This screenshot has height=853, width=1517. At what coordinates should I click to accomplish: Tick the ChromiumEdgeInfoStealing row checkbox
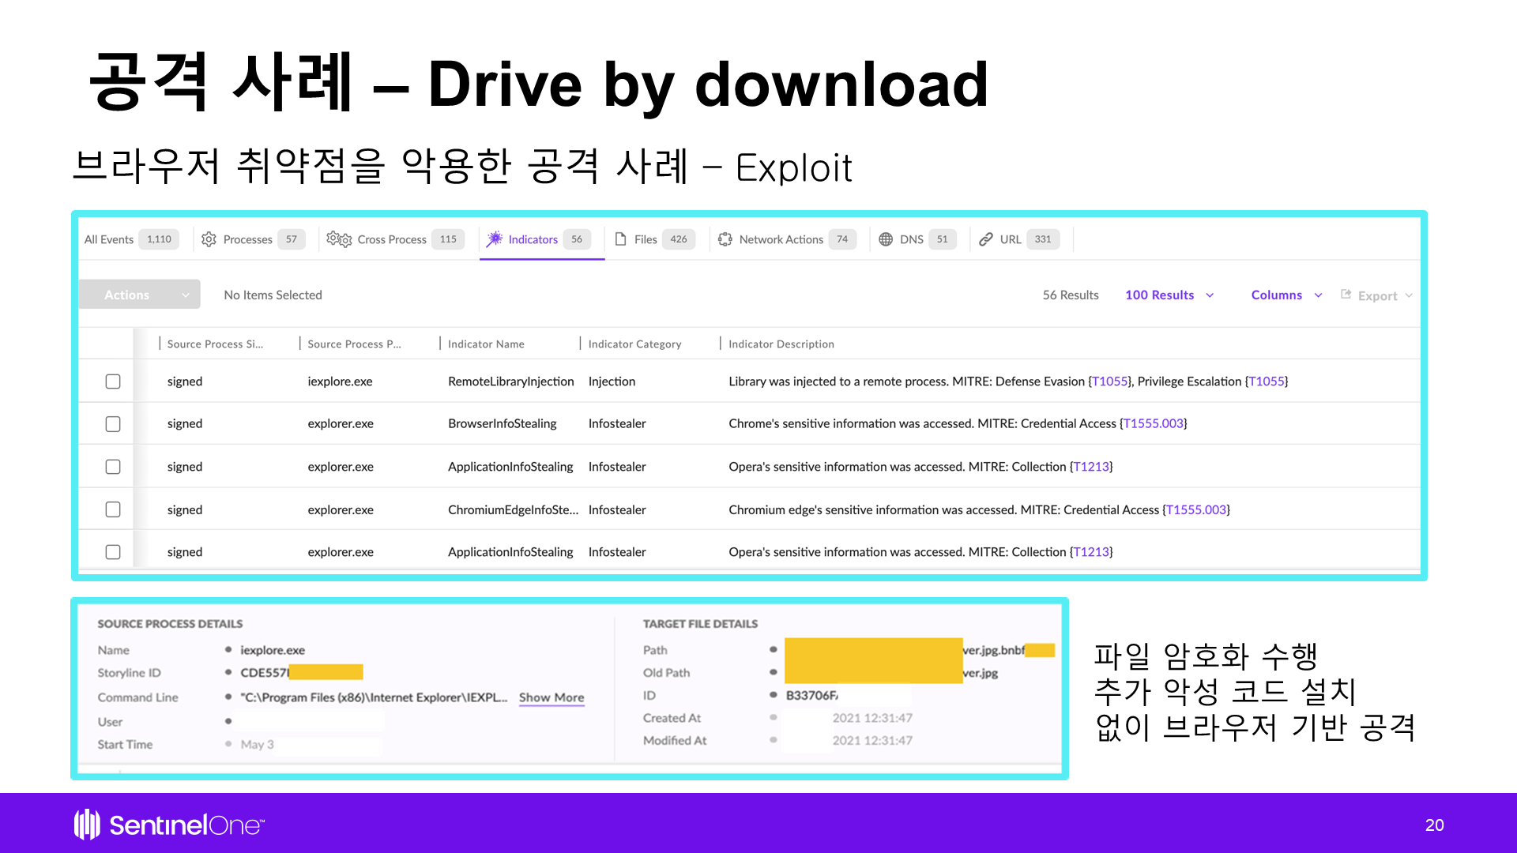coord(113,509)
